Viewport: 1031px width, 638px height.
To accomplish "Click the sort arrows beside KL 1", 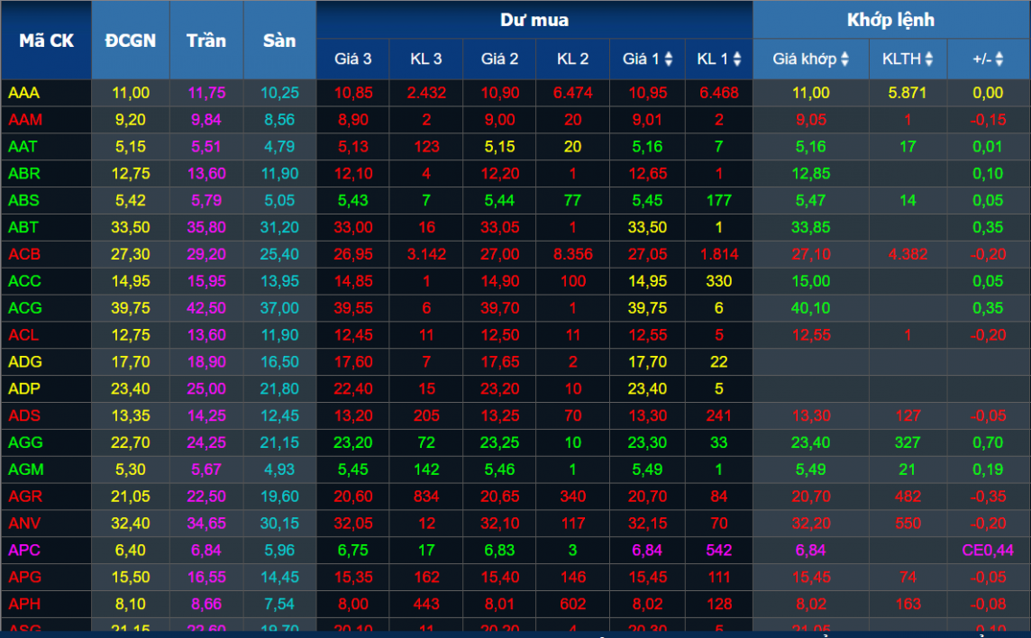I will [737, 59].
